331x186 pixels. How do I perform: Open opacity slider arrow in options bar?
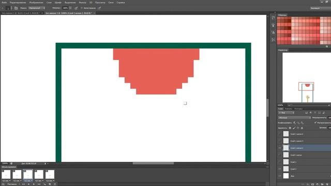[x=70, y=8]
